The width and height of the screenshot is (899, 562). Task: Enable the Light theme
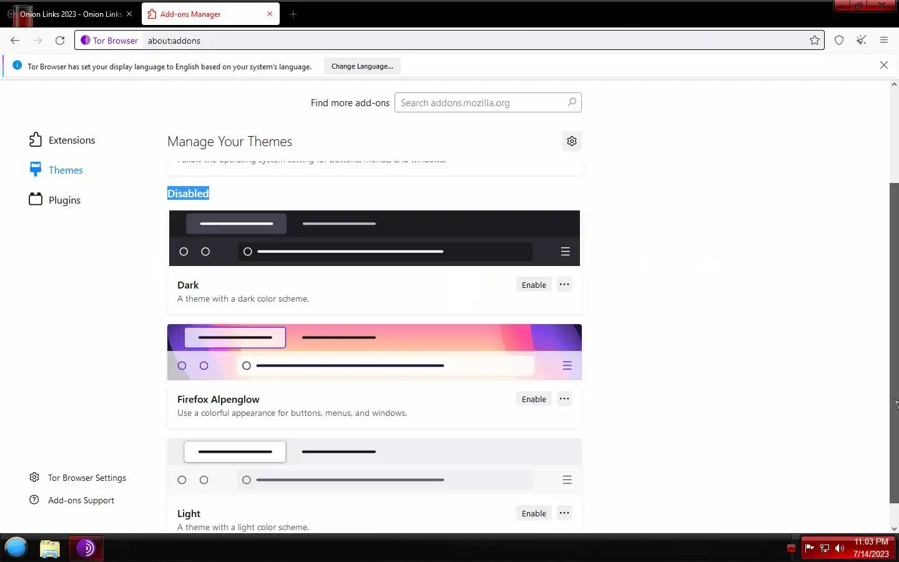click(534, 513)
